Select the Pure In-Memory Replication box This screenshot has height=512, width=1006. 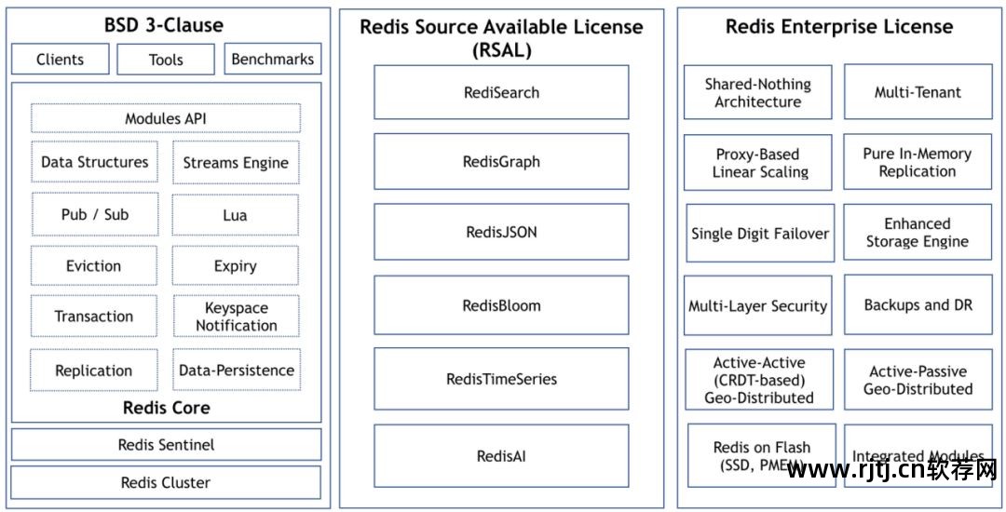[918, 161]
